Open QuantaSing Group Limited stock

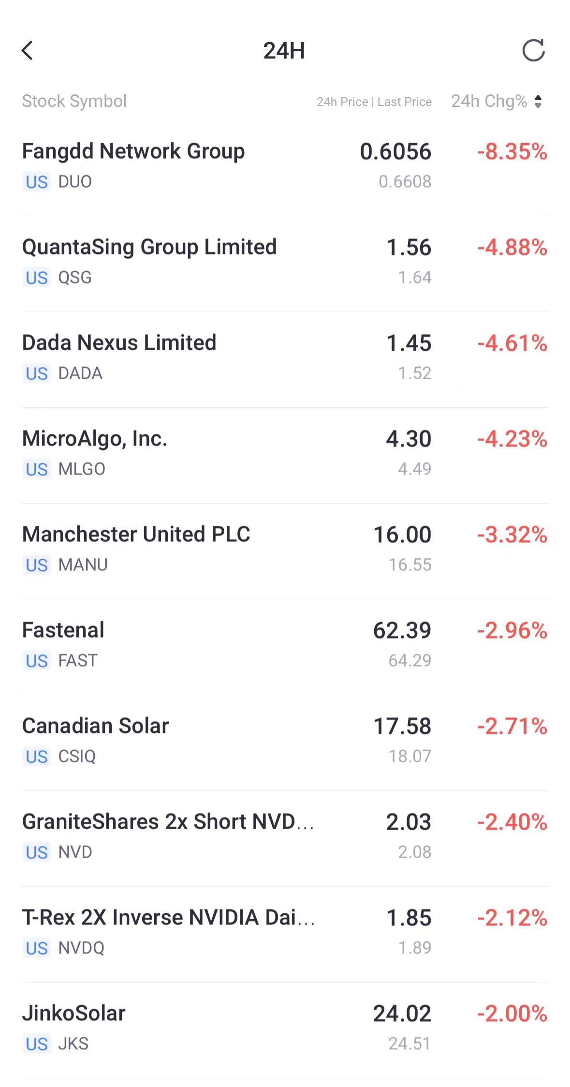point(149,247)
